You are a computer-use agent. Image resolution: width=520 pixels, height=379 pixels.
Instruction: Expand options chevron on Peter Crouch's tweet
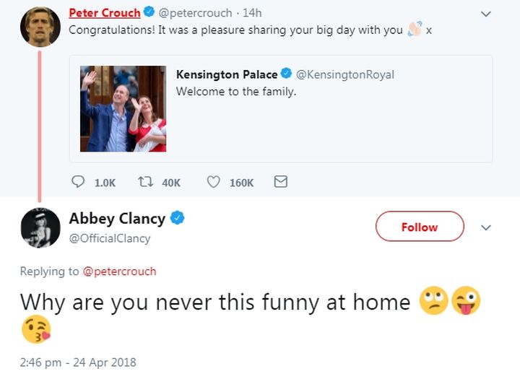pos(486,14)
